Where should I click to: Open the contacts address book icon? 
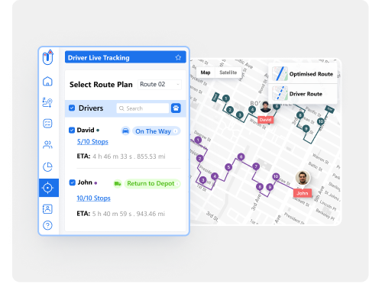pyautogui.click(x=47, y=209)
